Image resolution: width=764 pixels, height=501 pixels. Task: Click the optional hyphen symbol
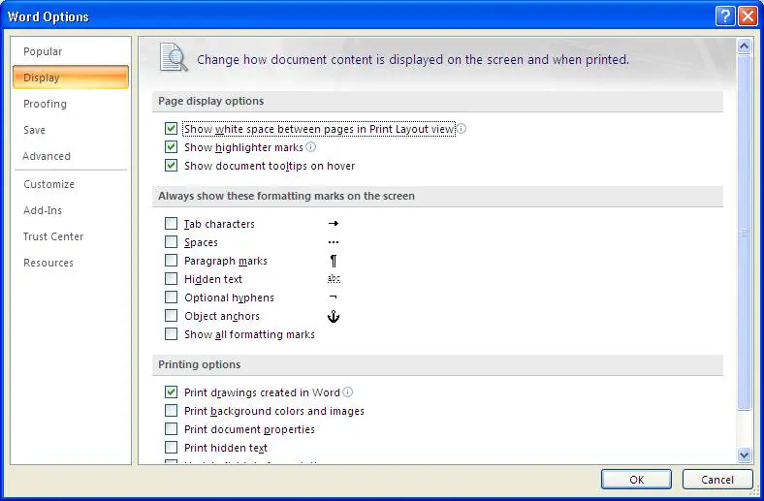[x=333, y=297]
